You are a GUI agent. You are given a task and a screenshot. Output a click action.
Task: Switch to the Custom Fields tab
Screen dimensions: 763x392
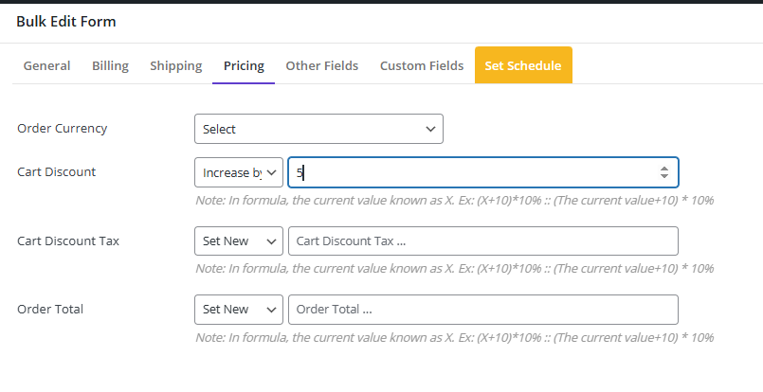(x=422, y=65)
